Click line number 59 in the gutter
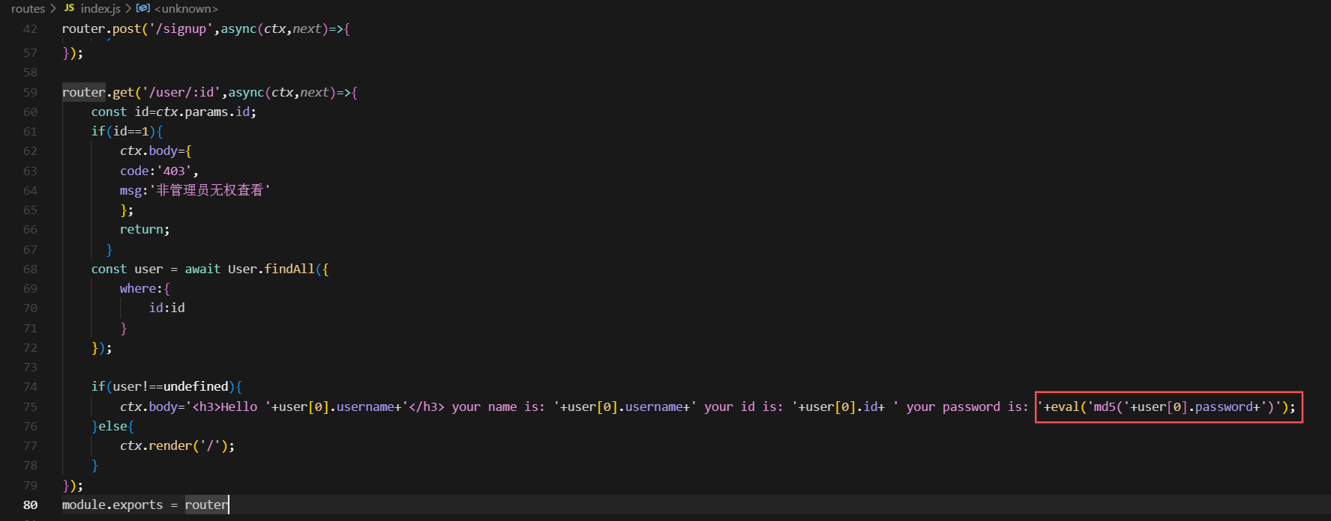Image resolution: width=1331 pixels, height=521 pixels. point(30,93)
